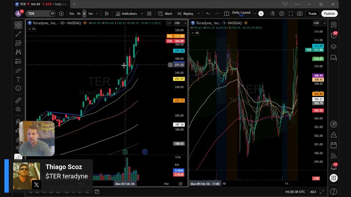Toggle maximize chart at bottom right
This screenshot has height=197, width=351.
pos(322,192)
